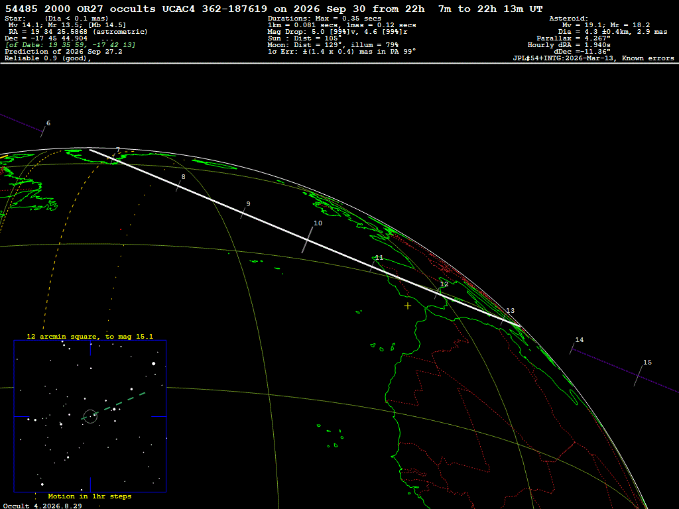Click the star finder chart thumbnail
679x509 pixels.
click(x=90, y=416)
